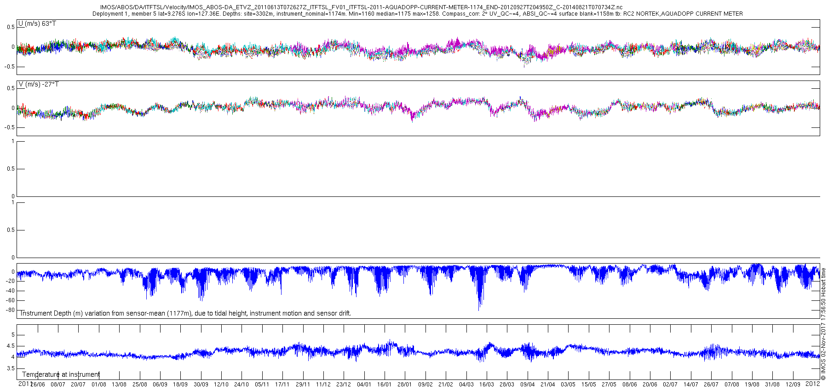Click the 16/01 date label
This screenshot has height=391, width=828.
coord(385,385)
